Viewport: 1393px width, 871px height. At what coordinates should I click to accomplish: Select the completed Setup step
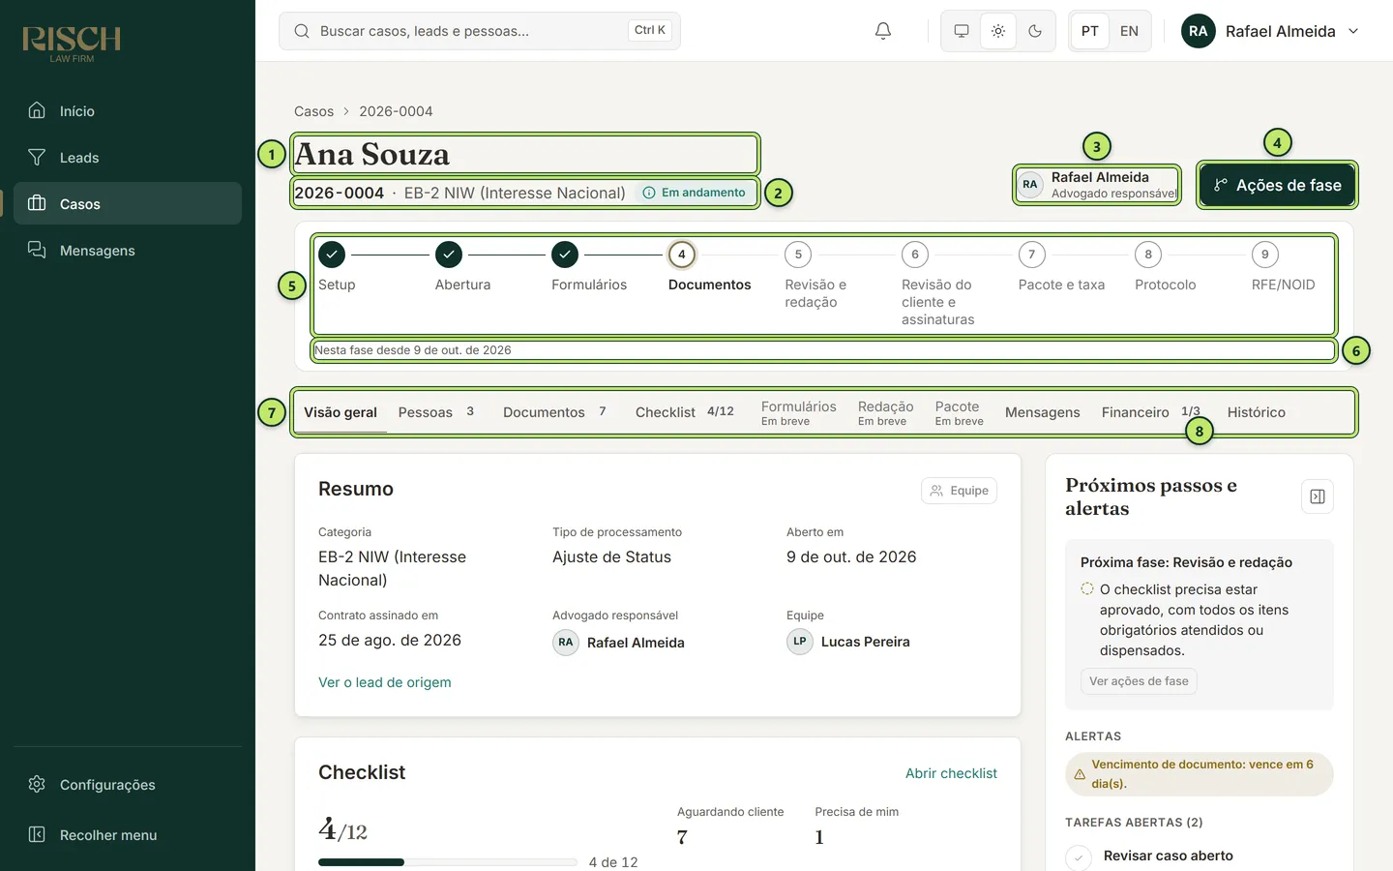332,255
